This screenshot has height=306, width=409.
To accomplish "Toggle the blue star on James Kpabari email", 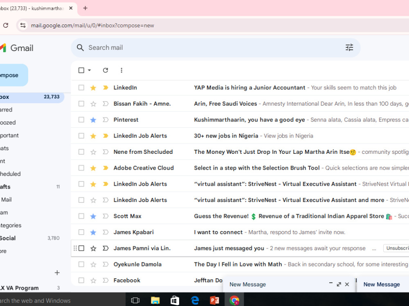I will (93, 233).
